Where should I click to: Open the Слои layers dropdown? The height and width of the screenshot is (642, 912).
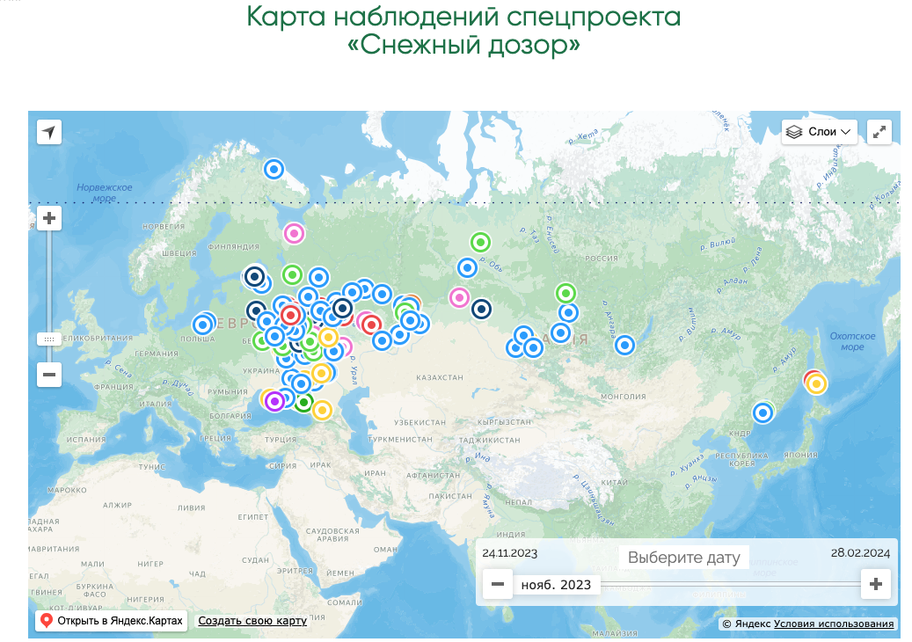click(x=819, y=132)
